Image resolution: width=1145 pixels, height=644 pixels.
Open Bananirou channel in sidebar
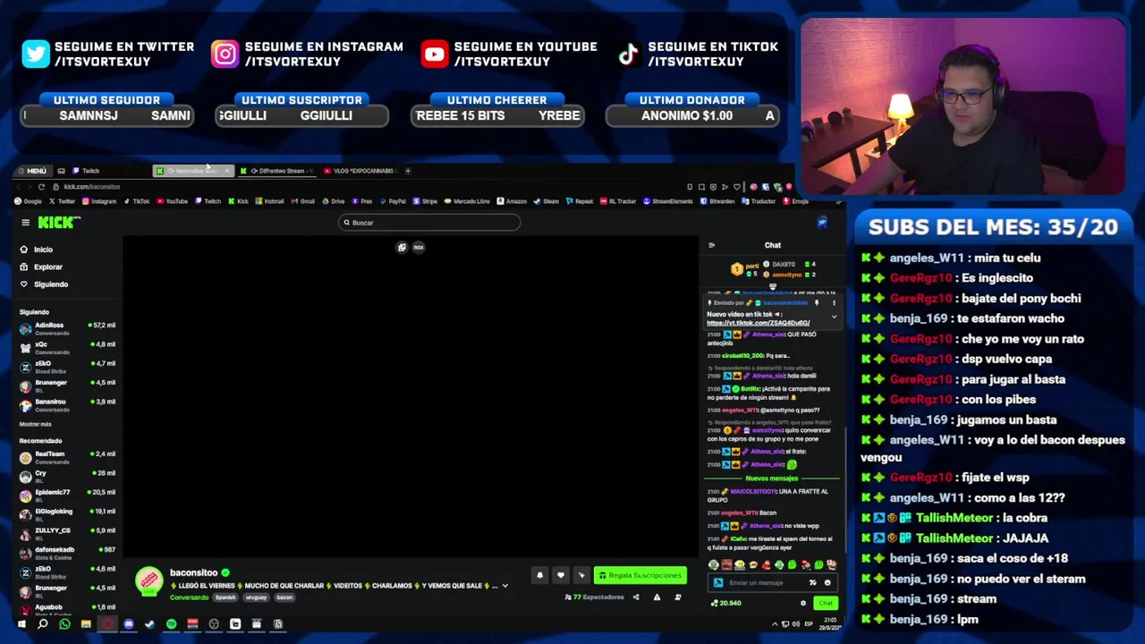67,404
